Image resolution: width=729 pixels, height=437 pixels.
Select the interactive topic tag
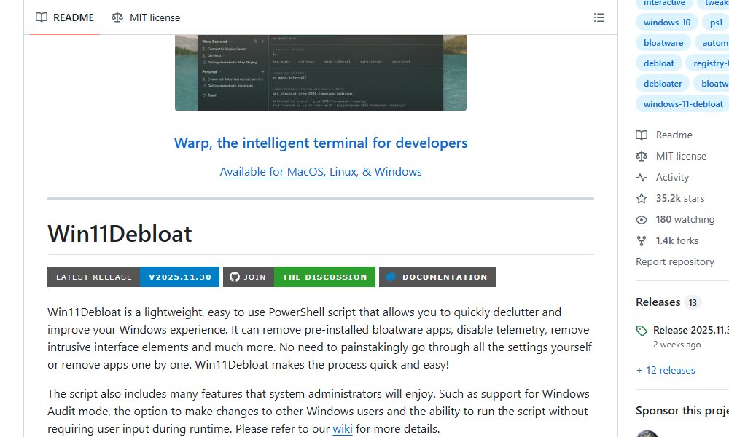(x=664, y=3)
